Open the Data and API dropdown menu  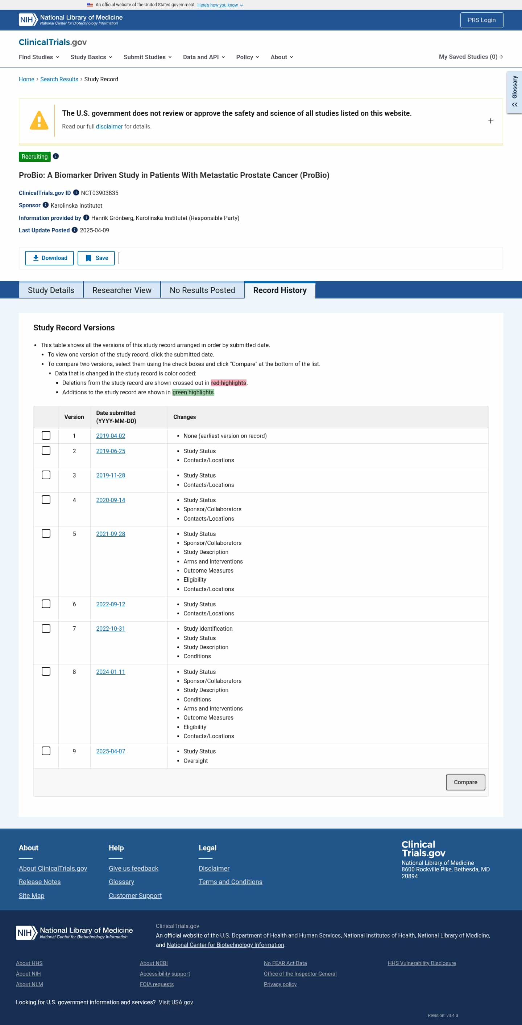click(x=204, y=57)
